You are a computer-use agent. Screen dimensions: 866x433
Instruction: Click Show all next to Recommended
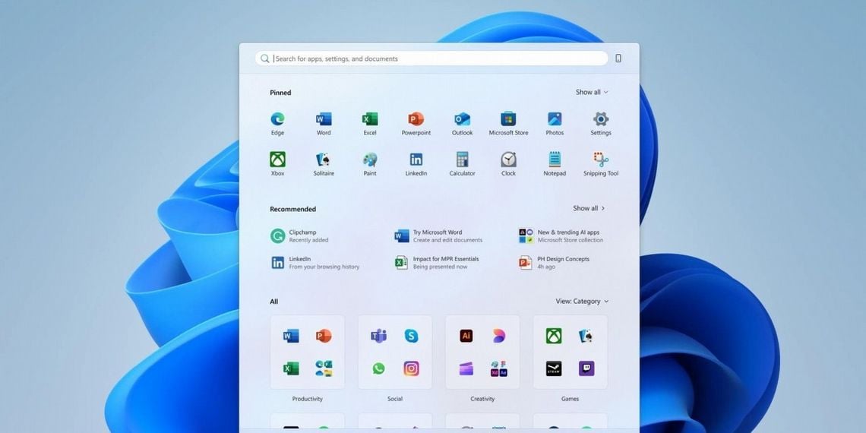point(589,208)
